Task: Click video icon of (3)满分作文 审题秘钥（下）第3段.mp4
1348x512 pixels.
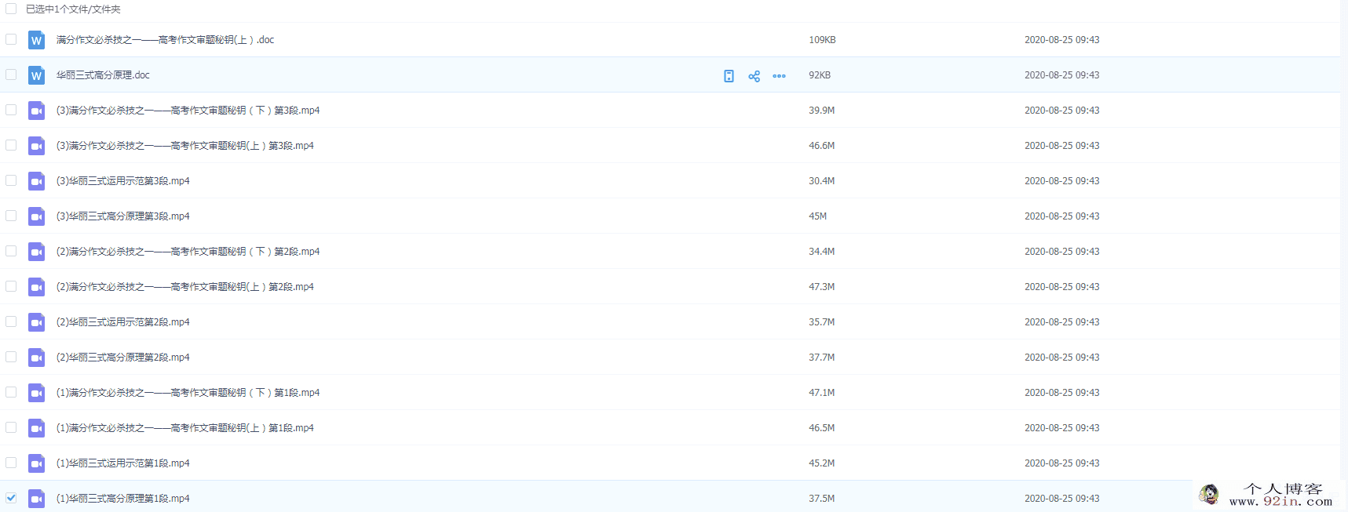Action: tap(36, 111)
